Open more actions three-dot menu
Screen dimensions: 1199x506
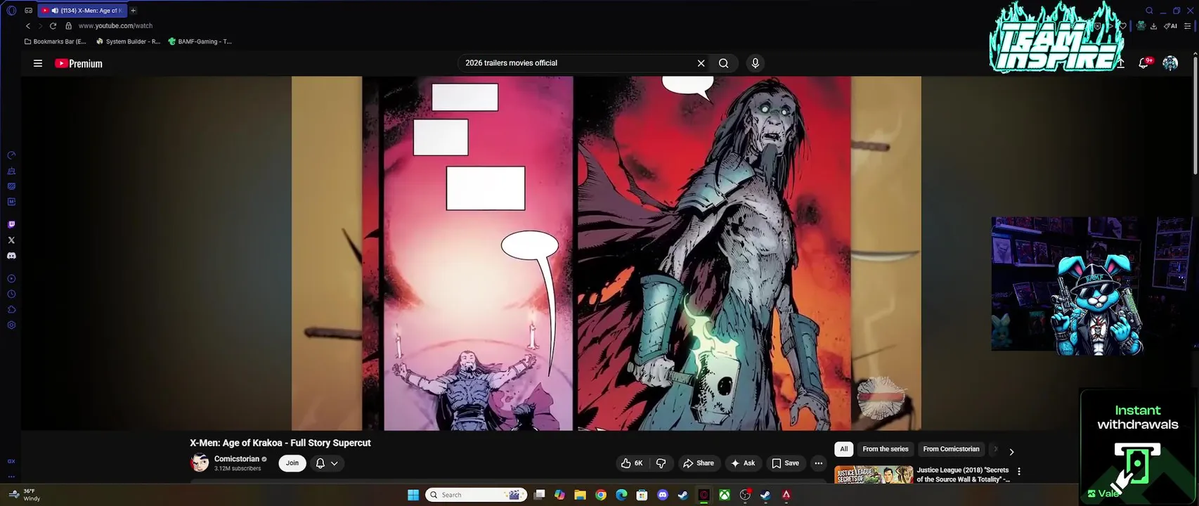(818, 463)
